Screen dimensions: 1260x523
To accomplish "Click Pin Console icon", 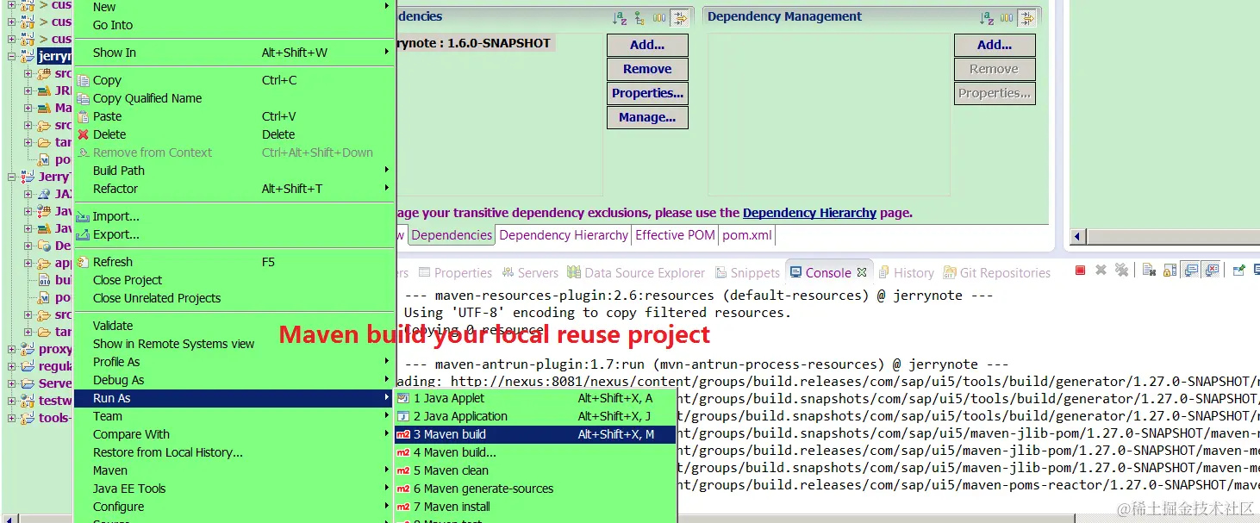I will 1238,271.
